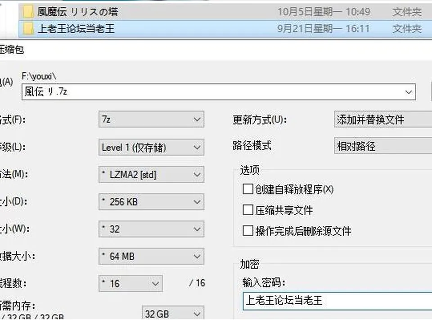
Task: Open the word size dropdown showing 32
Action: pos(151,229)
